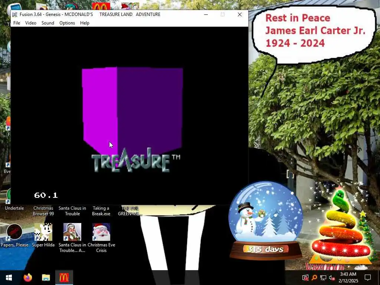Open the network status tray icon
This screenshot has height=285, width=380.
pyautogui.click(x=323, y=278)
